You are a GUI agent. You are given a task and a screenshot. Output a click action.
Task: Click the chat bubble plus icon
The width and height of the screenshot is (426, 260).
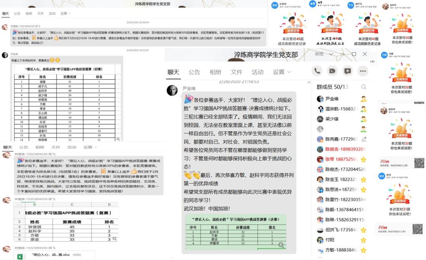click(348, 71)
